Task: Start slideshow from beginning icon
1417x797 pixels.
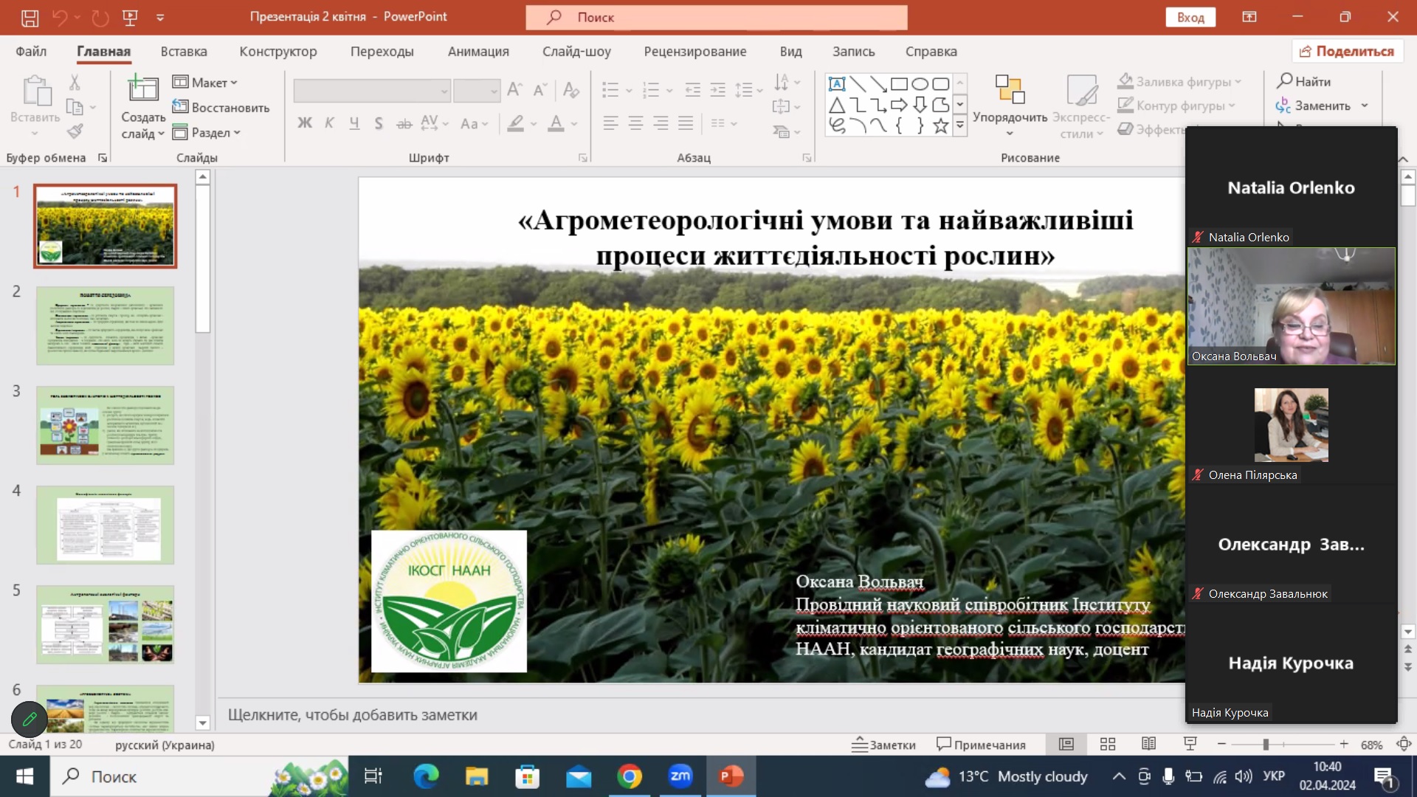Action: tap(130, 17)
